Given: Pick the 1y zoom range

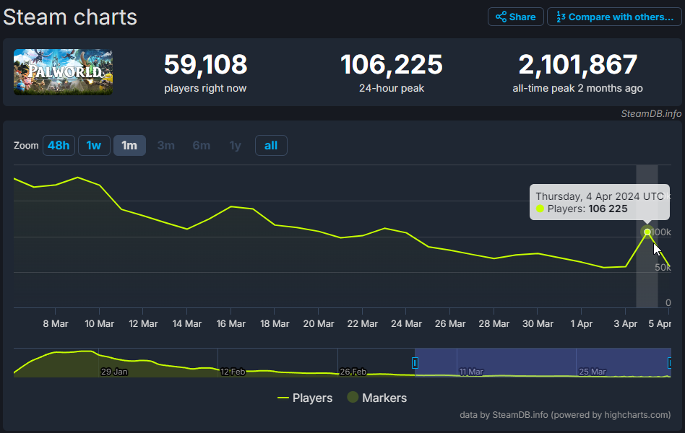Looking at the screenshot, I should [235, 146].
